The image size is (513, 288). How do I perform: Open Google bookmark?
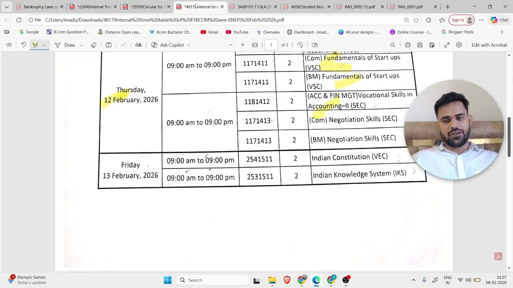pyautogui.click(x=29, y=32)
